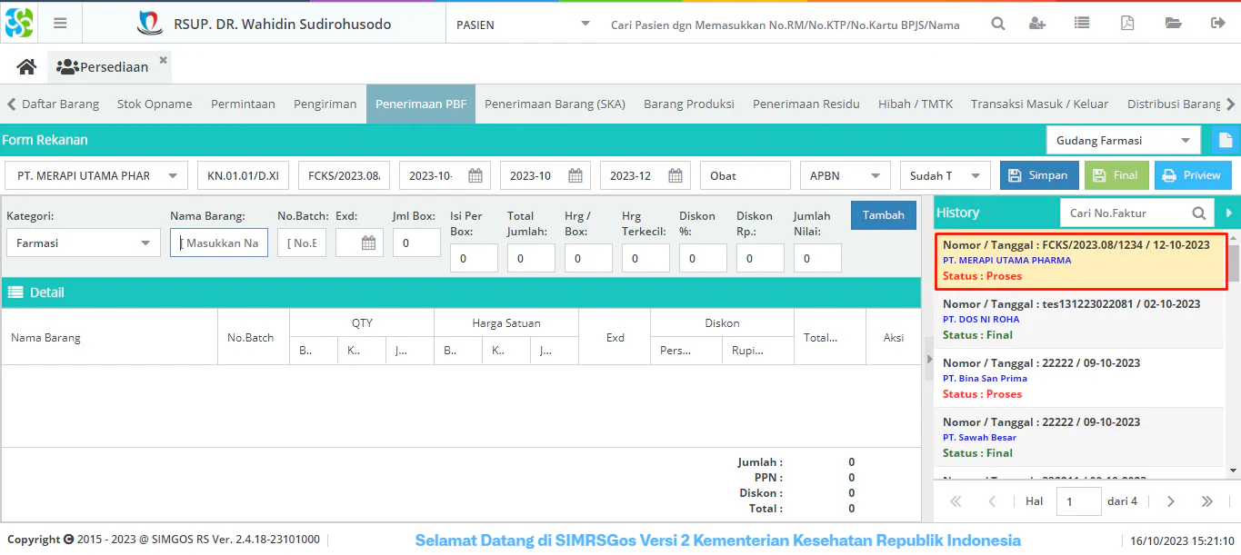Go to the first history page
This screenshot has width=1241, height=555.
point(956,501)
